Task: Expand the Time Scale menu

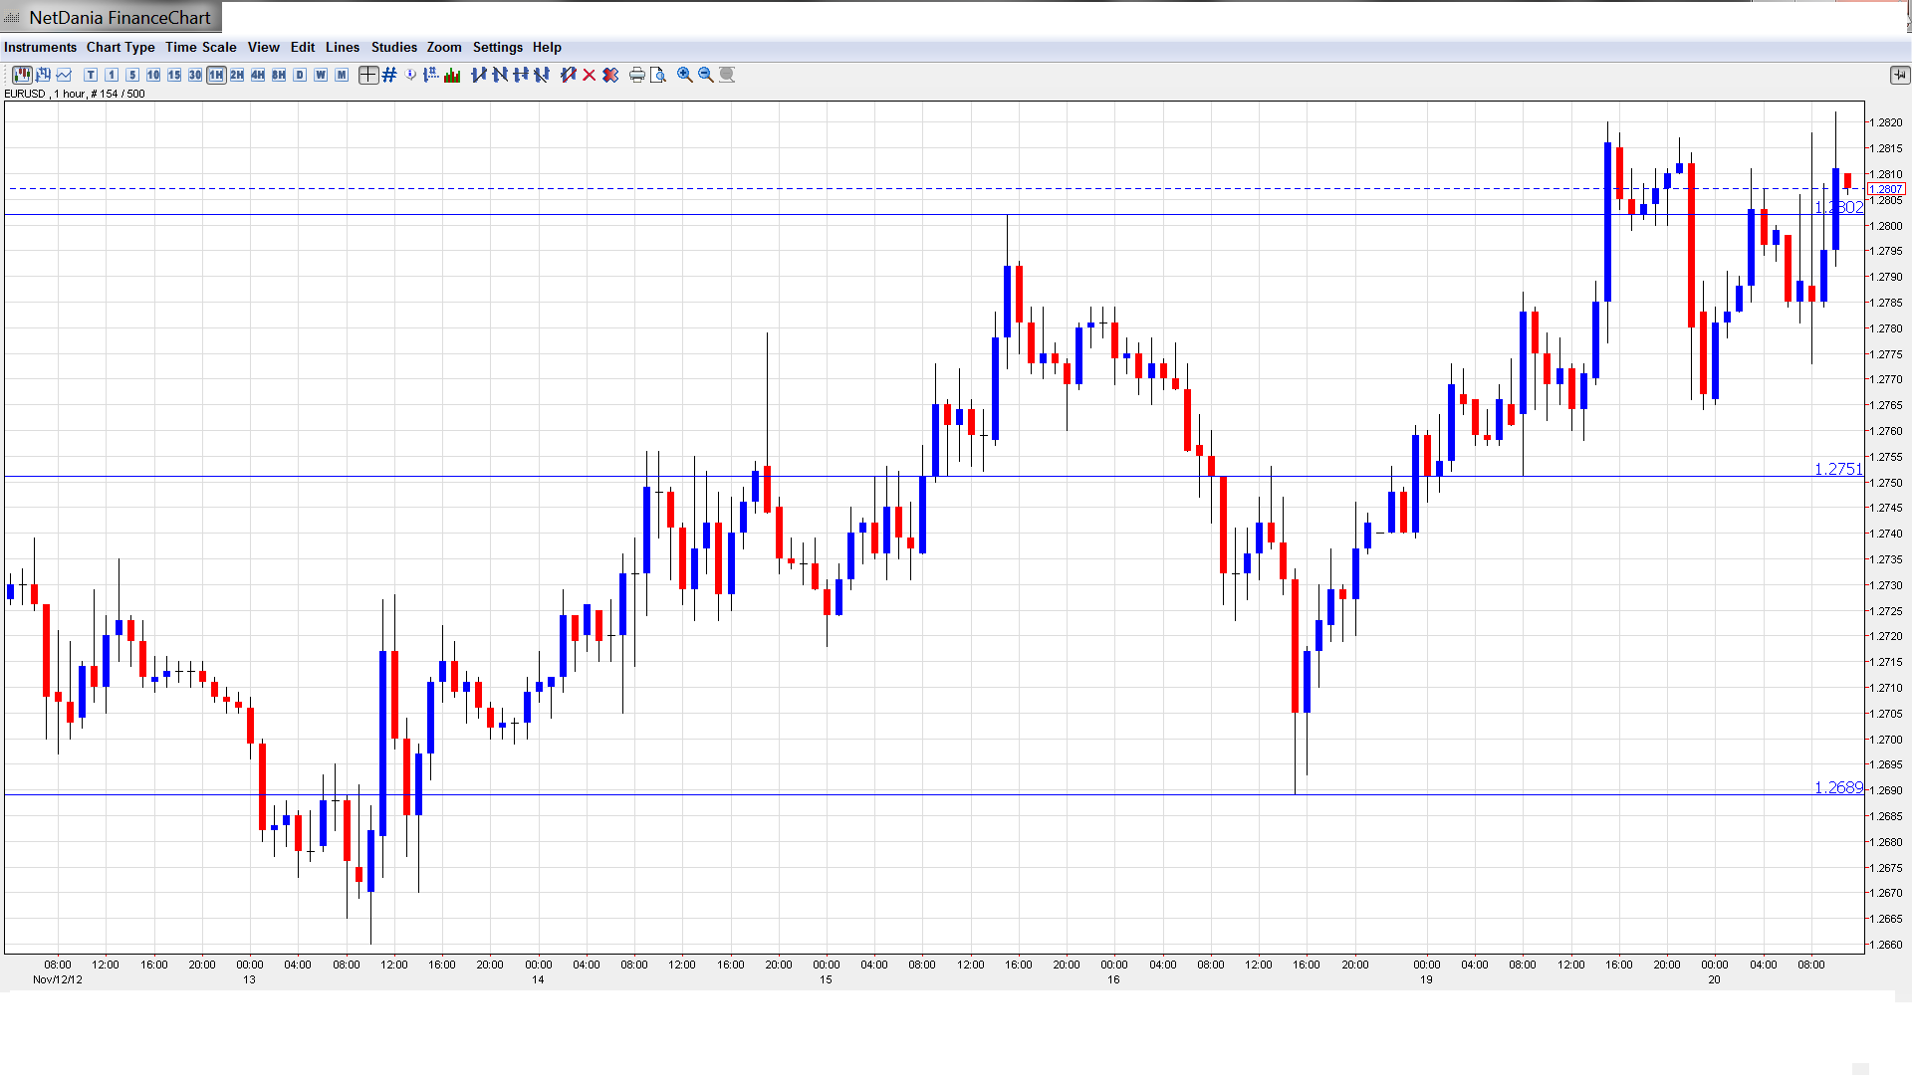Action: (200, 47)
